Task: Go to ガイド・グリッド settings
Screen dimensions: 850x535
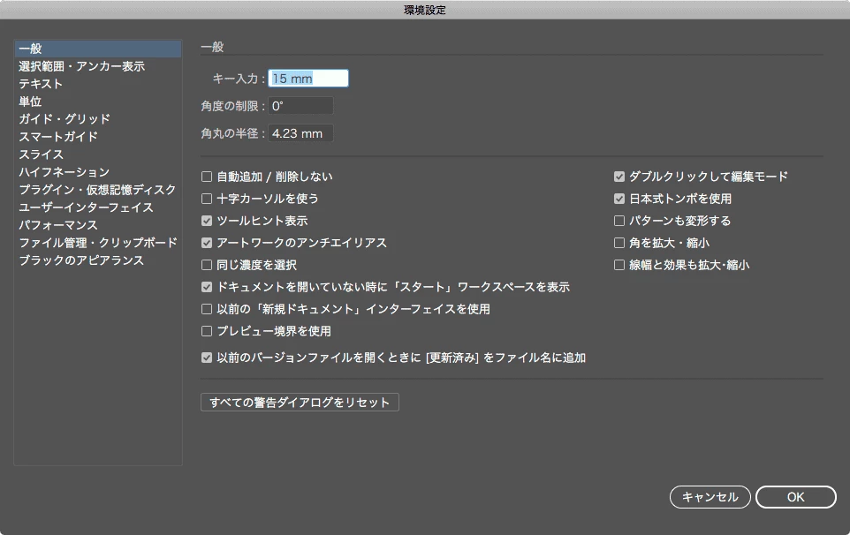Action: 65,119
